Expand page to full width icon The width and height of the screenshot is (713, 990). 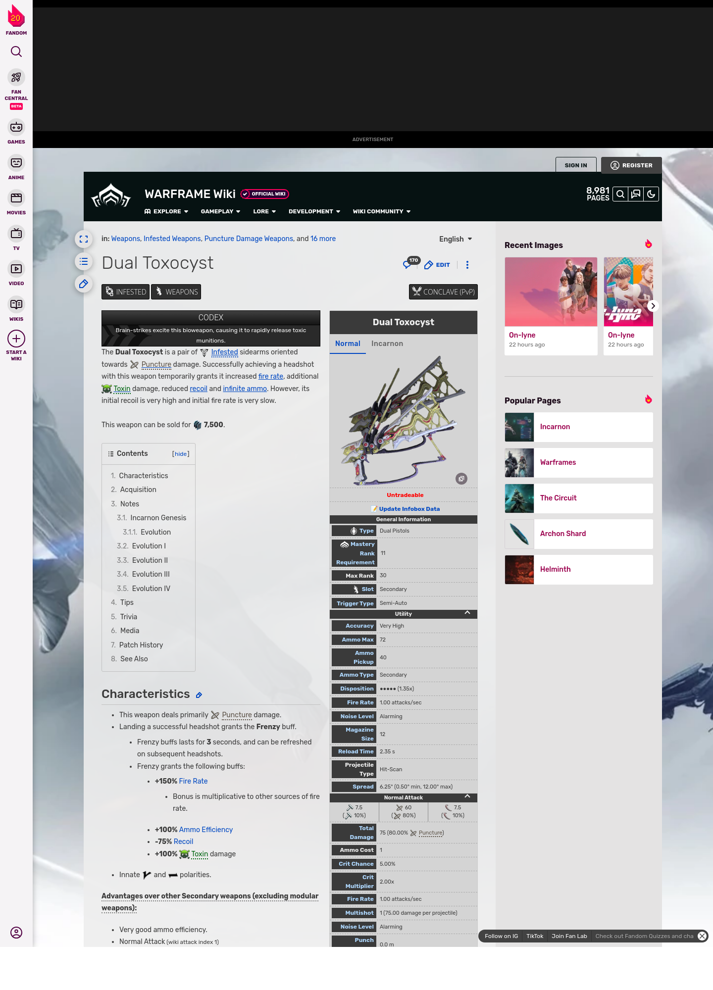point(84,239)
